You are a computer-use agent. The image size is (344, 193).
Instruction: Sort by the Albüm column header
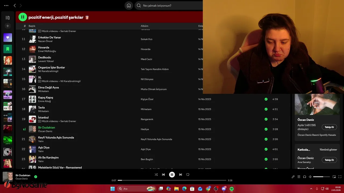click(145, 26)
